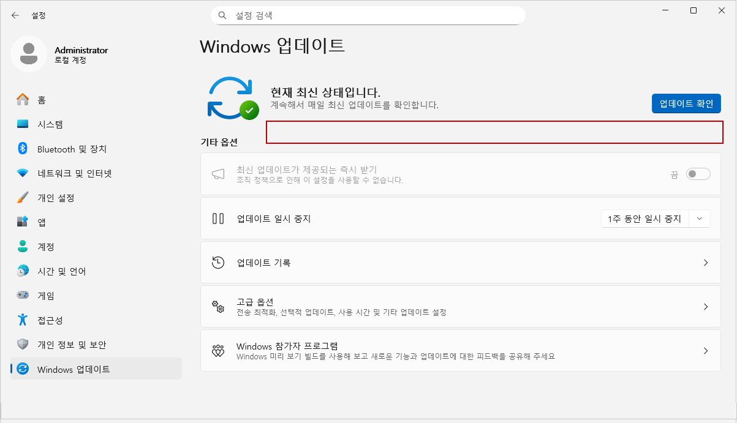
Task: Click the 업데이트 확인 button
Action: click(x=686, y=103)
